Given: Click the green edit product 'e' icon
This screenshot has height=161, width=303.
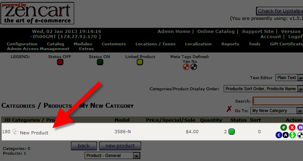Looking at the screenshot, I should [x=284, y=128].
